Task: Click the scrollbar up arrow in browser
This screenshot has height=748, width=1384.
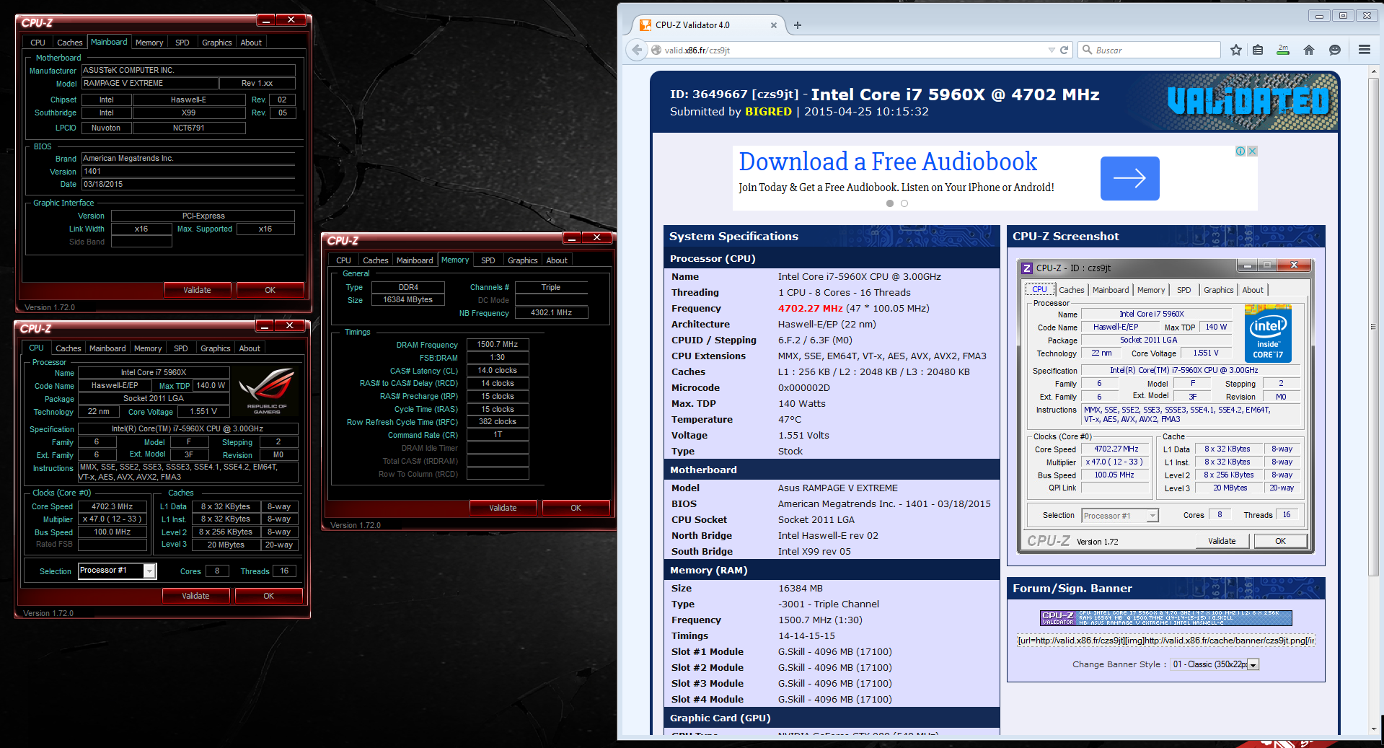Action: [1375, 71]
